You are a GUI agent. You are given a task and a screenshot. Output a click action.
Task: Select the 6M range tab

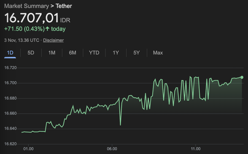pyautogui.click(x=72, y=53)
